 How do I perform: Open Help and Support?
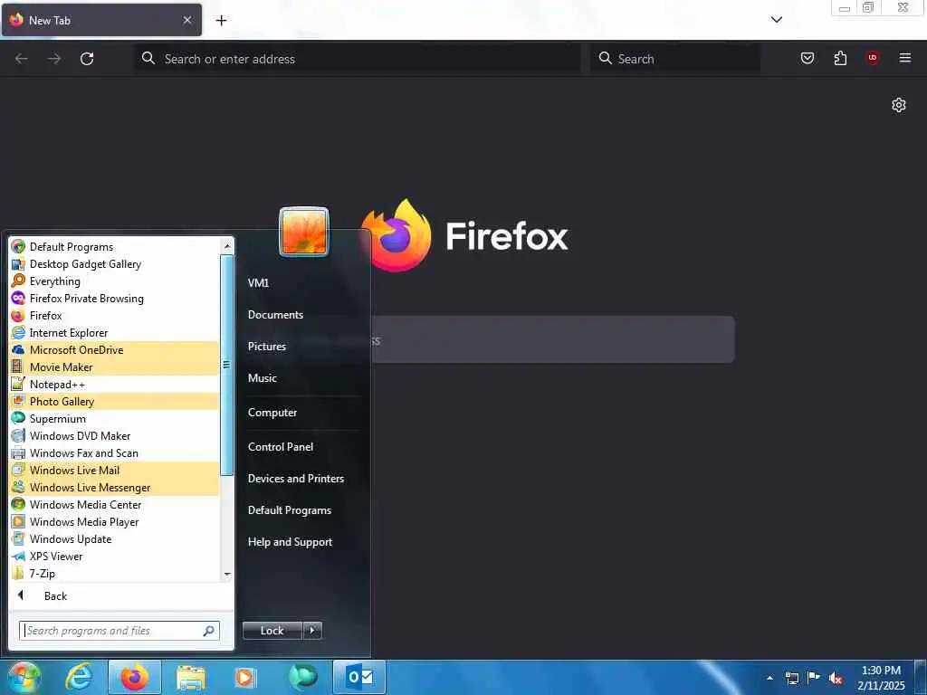point(290,541)
